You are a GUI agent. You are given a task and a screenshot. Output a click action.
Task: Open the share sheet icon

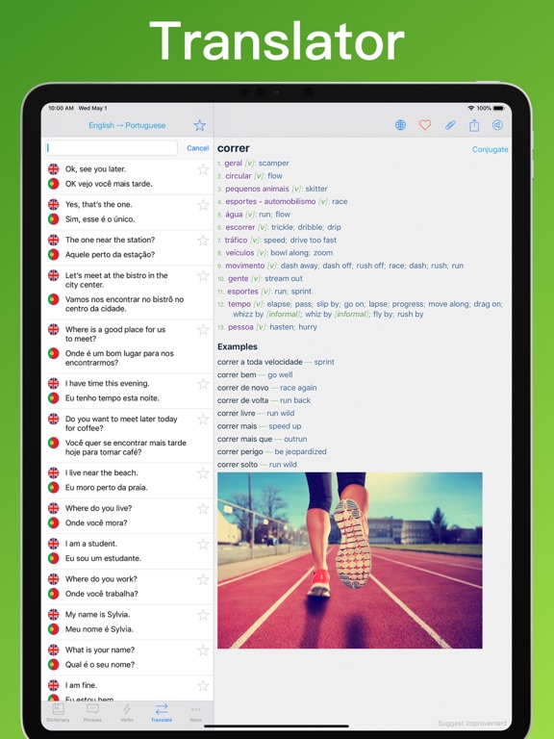474,125
